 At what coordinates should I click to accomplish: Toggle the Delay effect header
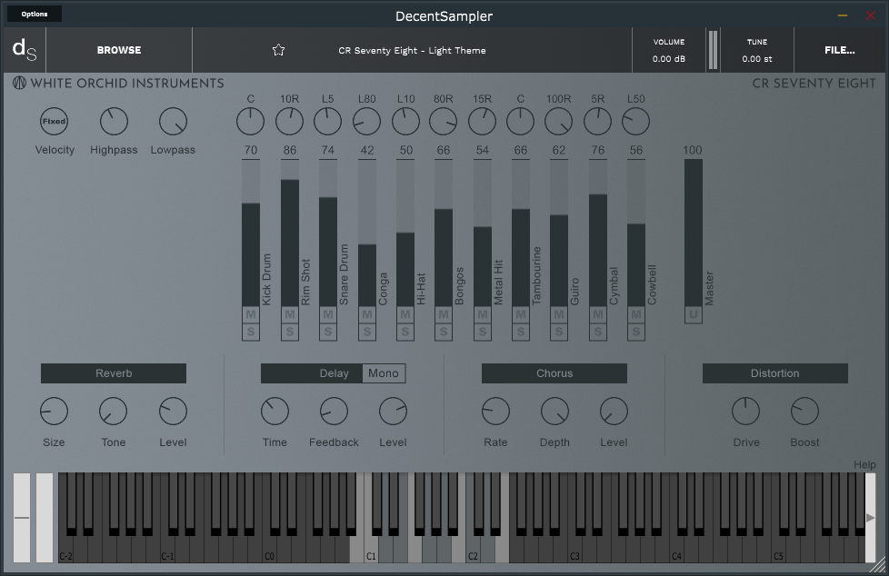311,373
